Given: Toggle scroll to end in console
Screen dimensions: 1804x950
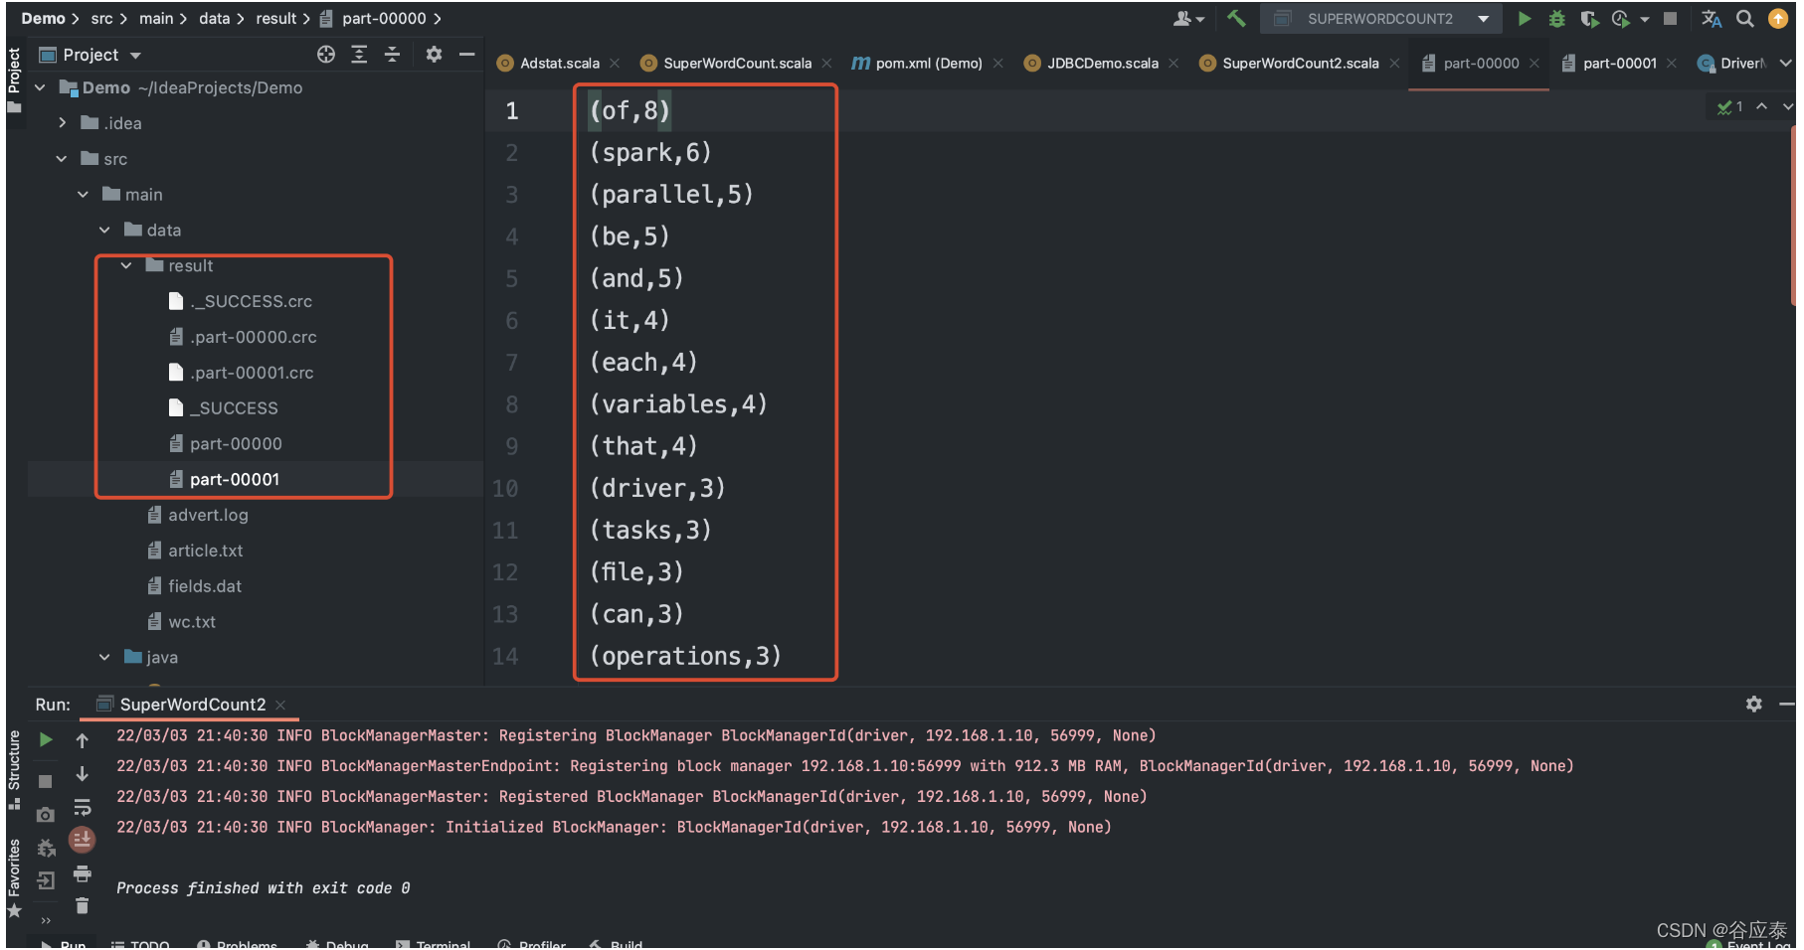Looking at the screenshot, I should 83,841.
